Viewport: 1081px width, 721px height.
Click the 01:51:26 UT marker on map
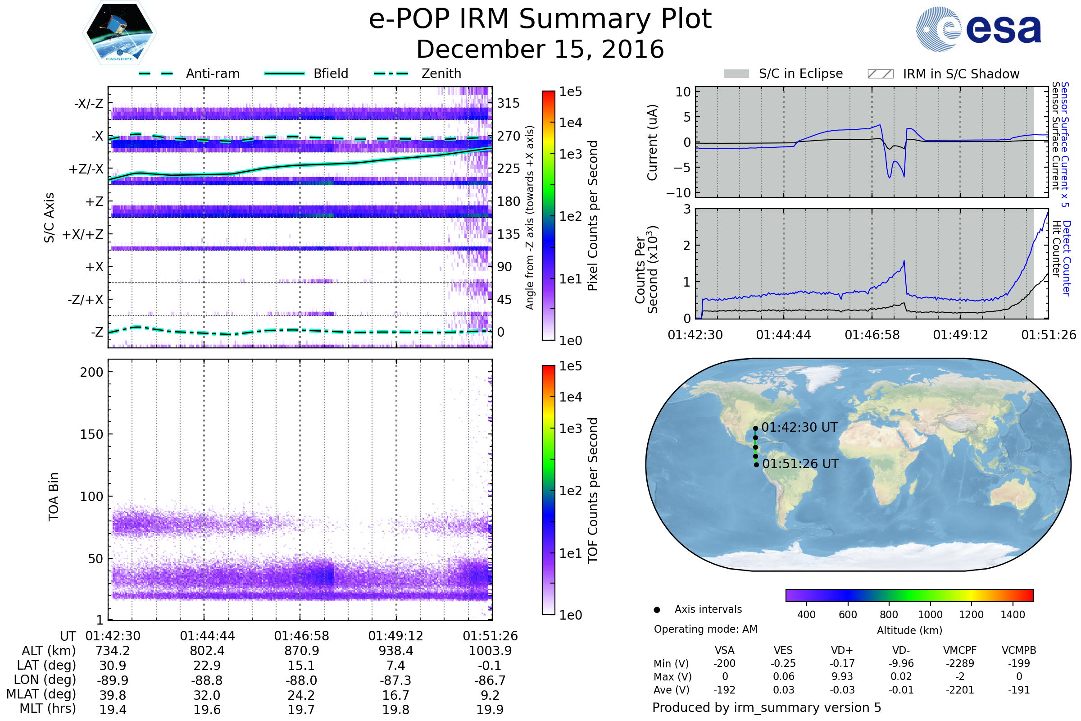[757, 465]
